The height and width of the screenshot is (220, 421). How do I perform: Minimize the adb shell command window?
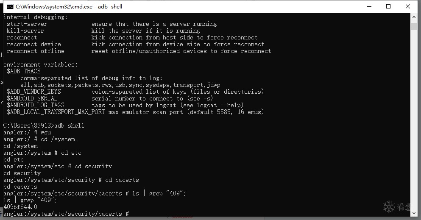point(369,6)
